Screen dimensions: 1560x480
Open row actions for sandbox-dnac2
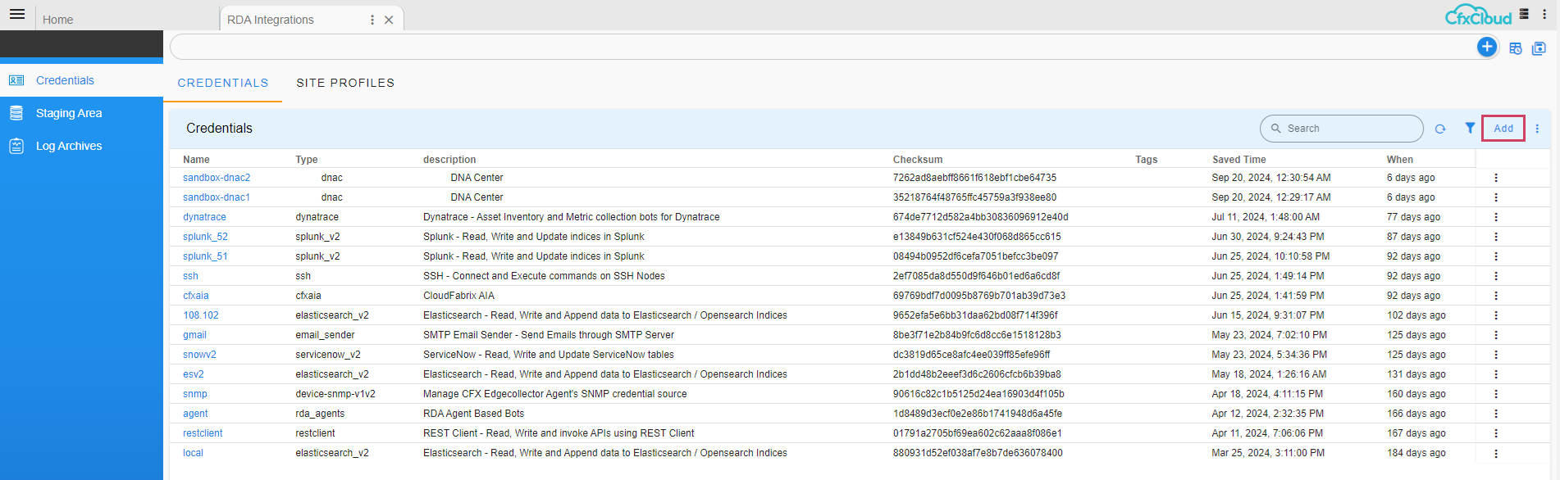[1496, 178]
